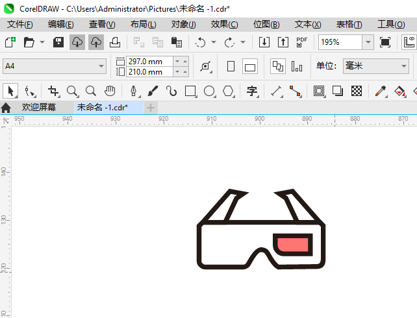Toggle the current-page layout button

(297, 66)
